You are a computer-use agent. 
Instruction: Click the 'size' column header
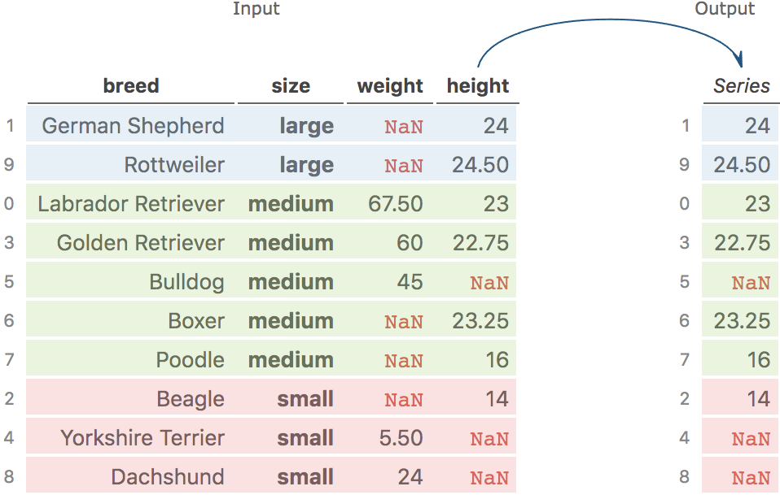291,86
